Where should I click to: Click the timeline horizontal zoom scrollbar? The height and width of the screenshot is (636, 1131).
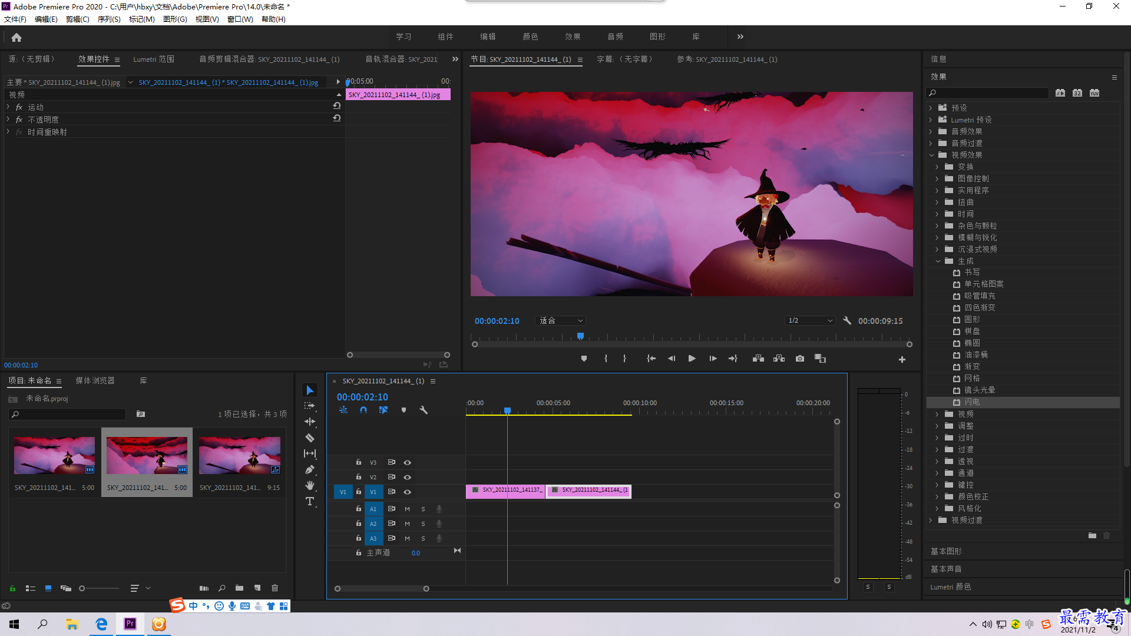pyautogui.click(x=382, y=589)
